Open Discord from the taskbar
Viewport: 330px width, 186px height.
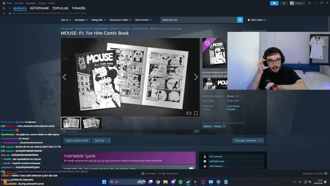point(173,182)
